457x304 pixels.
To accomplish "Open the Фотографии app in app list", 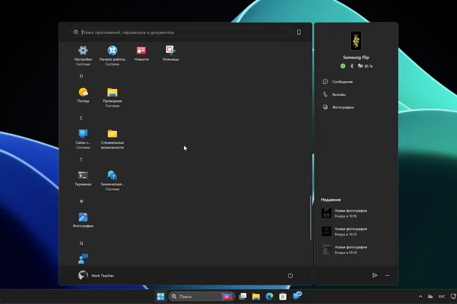I will (83, 220).
